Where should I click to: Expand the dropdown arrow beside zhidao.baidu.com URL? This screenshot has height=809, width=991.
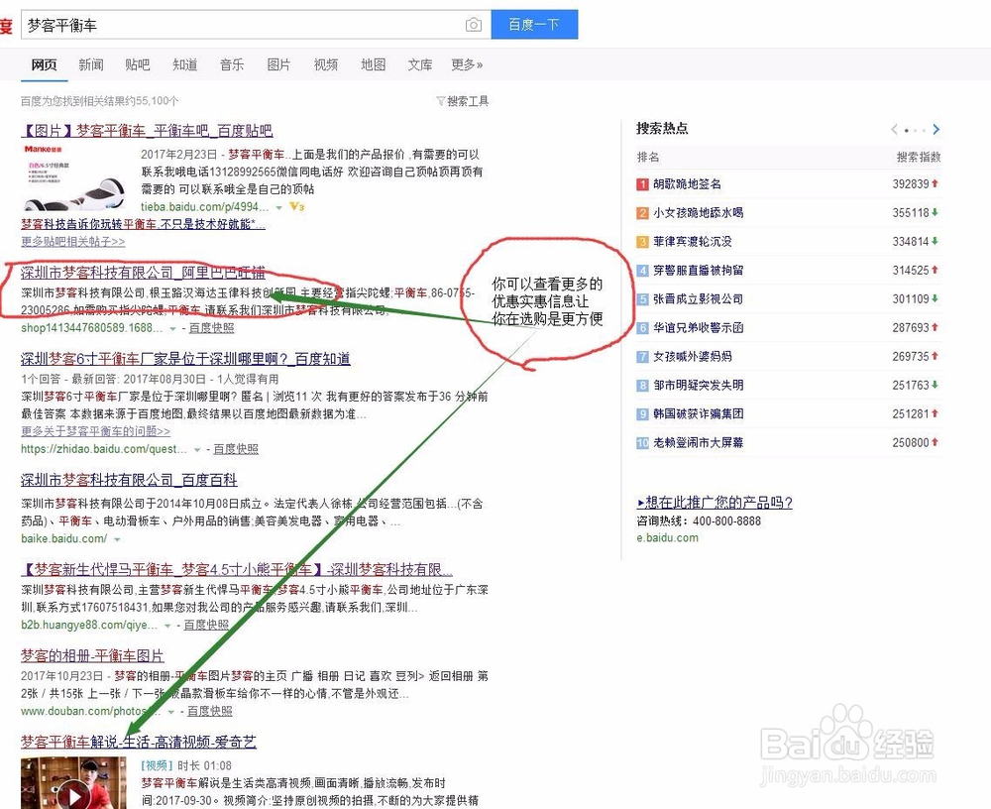coord(197,450)
